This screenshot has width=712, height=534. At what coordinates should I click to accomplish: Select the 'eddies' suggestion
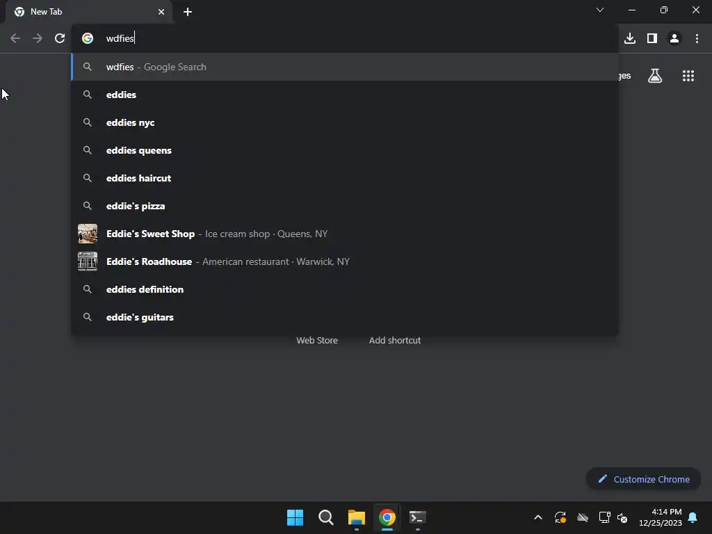pos(345,95)
